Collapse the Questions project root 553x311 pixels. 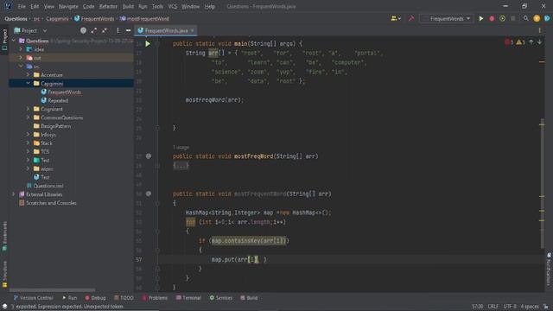[14, 41]
